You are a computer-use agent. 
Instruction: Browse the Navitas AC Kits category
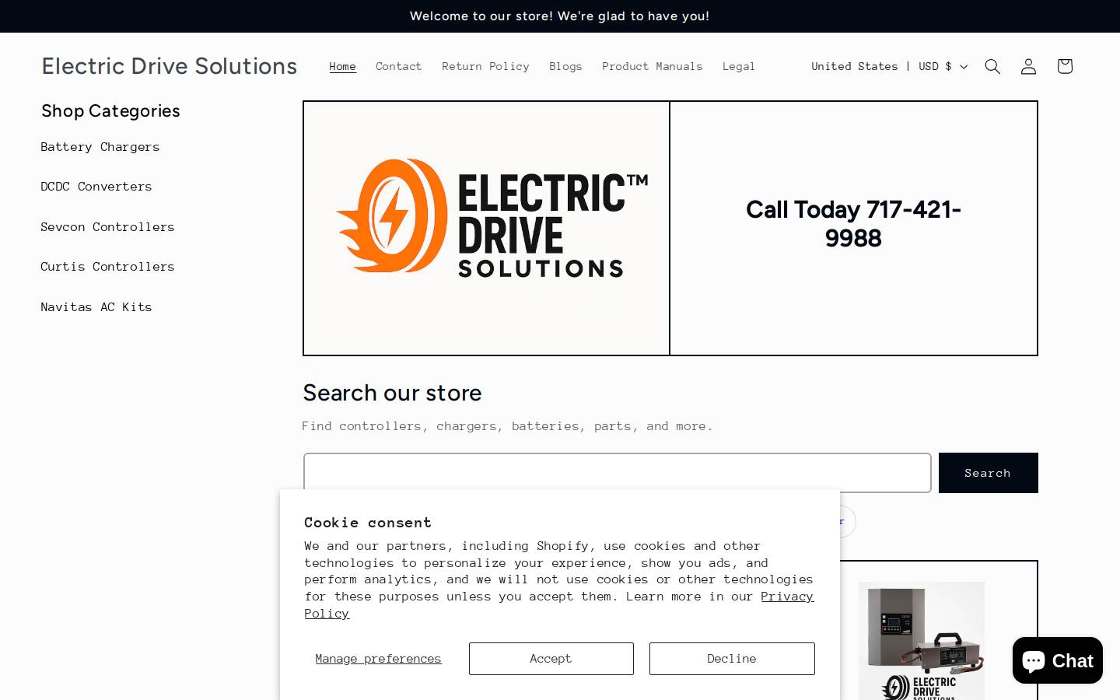pyautogui.click(x=96, y=307)
